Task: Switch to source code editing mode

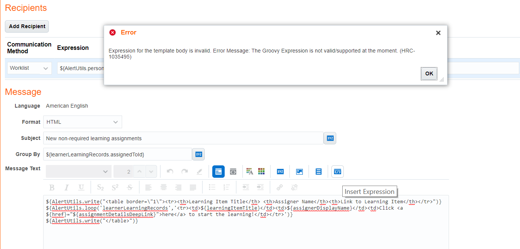Action: click(233, 171)
